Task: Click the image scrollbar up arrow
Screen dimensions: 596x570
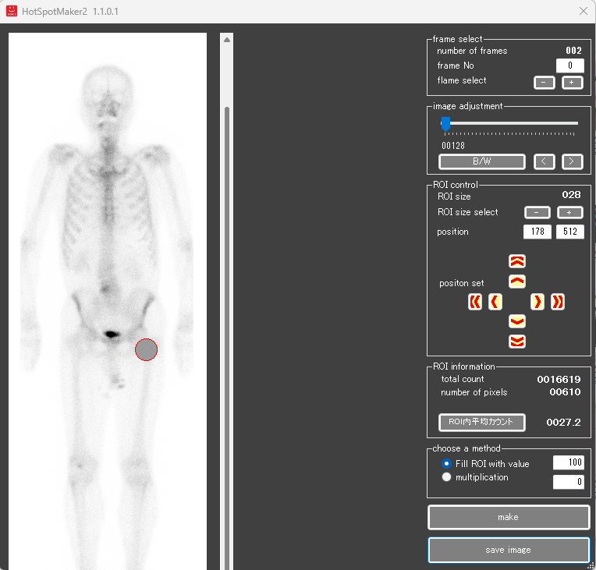Action: [227, 40]
